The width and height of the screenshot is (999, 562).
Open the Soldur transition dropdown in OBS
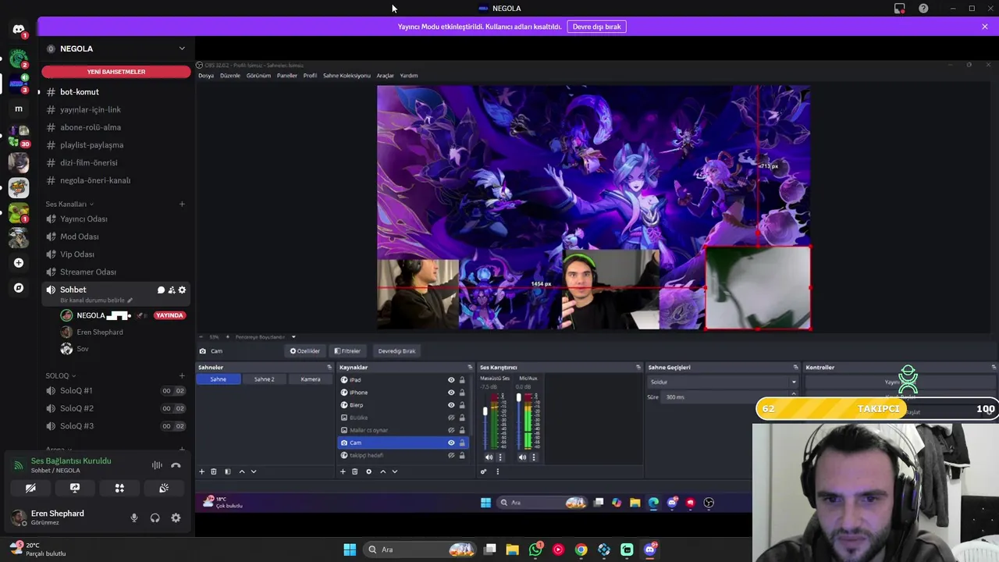(x=723, y=382)
